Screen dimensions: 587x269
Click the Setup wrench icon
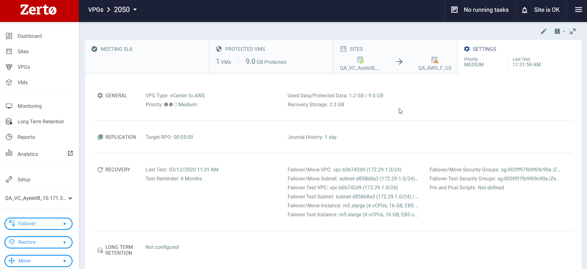coord(9,179)
